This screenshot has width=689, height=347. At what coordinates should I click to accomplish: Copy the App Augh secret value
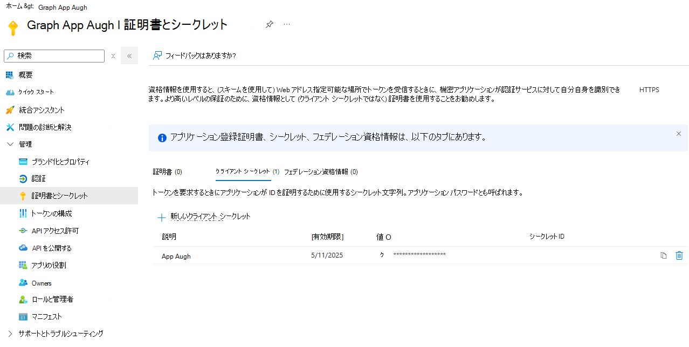664,255
